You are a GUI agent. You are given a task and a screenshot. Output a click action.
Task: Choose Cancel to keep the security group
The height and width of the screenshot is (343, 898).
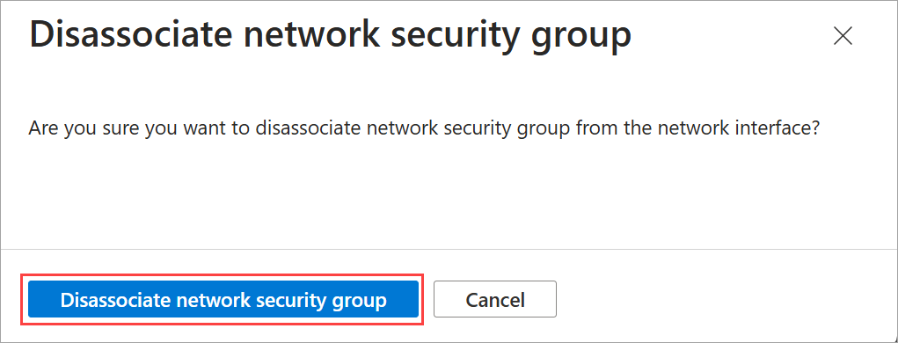[495, 300]
